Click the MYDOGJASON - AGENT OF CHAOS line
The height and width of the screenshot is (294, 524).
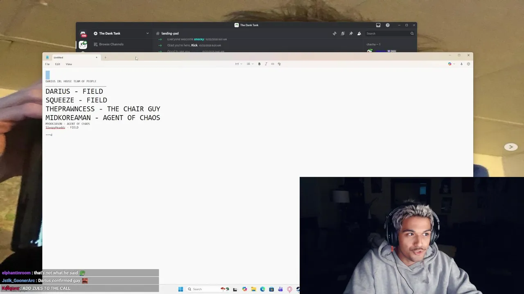68,124
